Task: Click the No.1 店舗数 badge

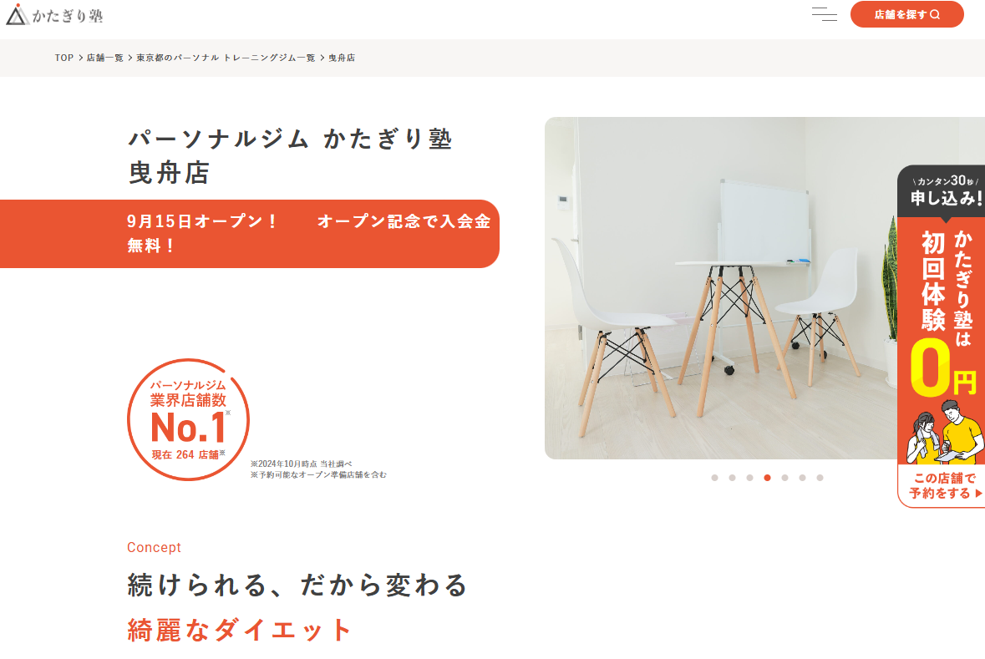Action: (189, 419)
